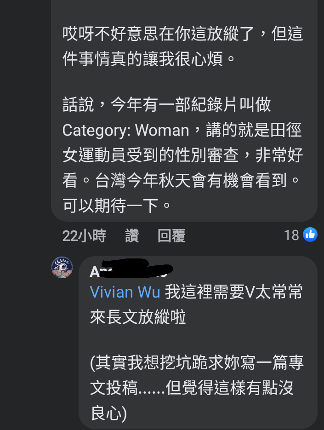The width and height of the screenshot is (324, 430).
Task: Click the 讚 like button under the comment
Action: tap(132, 236)
